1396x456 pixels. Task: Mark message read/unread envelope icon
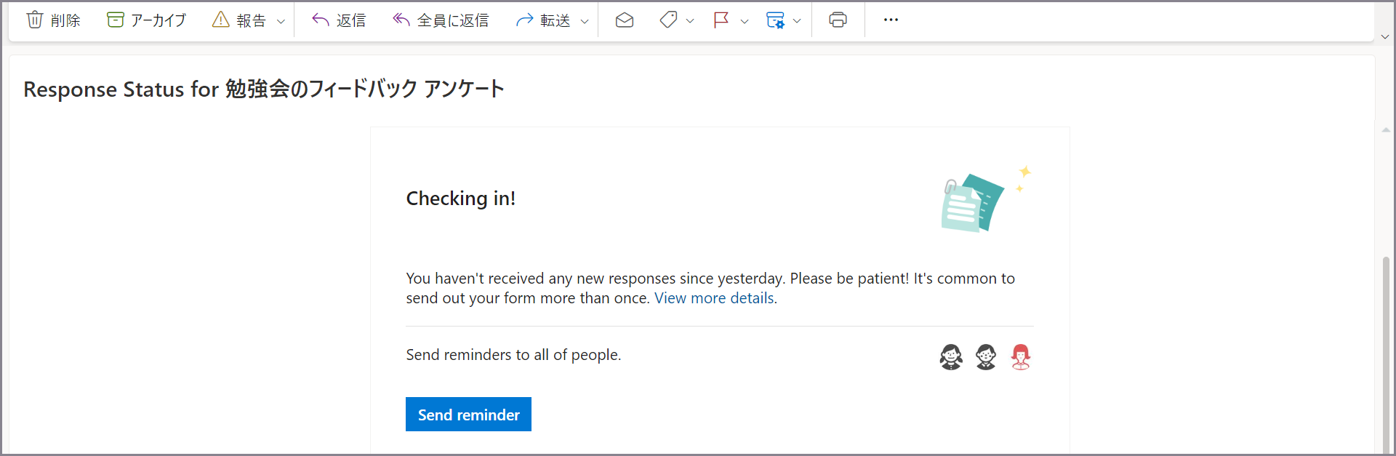625,20
